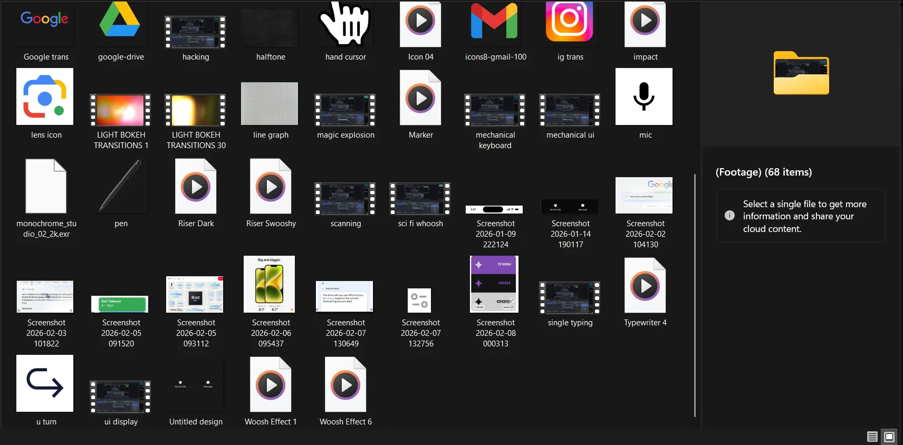Select the Typewriter 4 audio file
Screen dimensions: 903x445
click(645, 286)
